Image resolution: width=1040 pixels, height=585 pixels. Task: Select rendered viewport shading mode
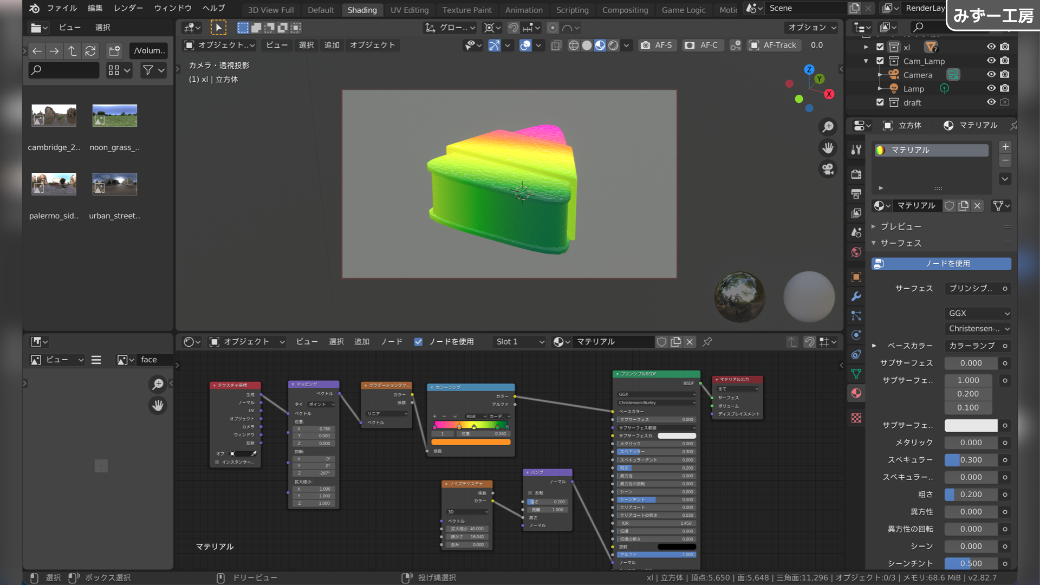point(613,45)
